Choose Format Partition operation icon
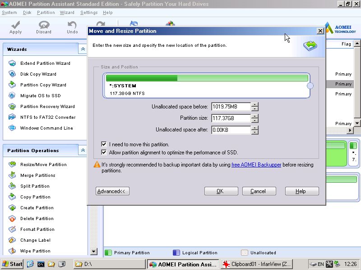 tap(12, 229)
